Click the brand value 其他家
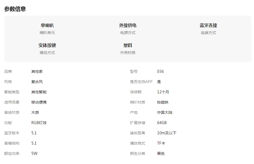Screen dimensions: 254x164 [37, 71]
